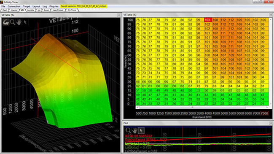Viewport: 274px width, 154px height.
Task: Click the 2500 RPM column header
Action: (x=184, y=113)
